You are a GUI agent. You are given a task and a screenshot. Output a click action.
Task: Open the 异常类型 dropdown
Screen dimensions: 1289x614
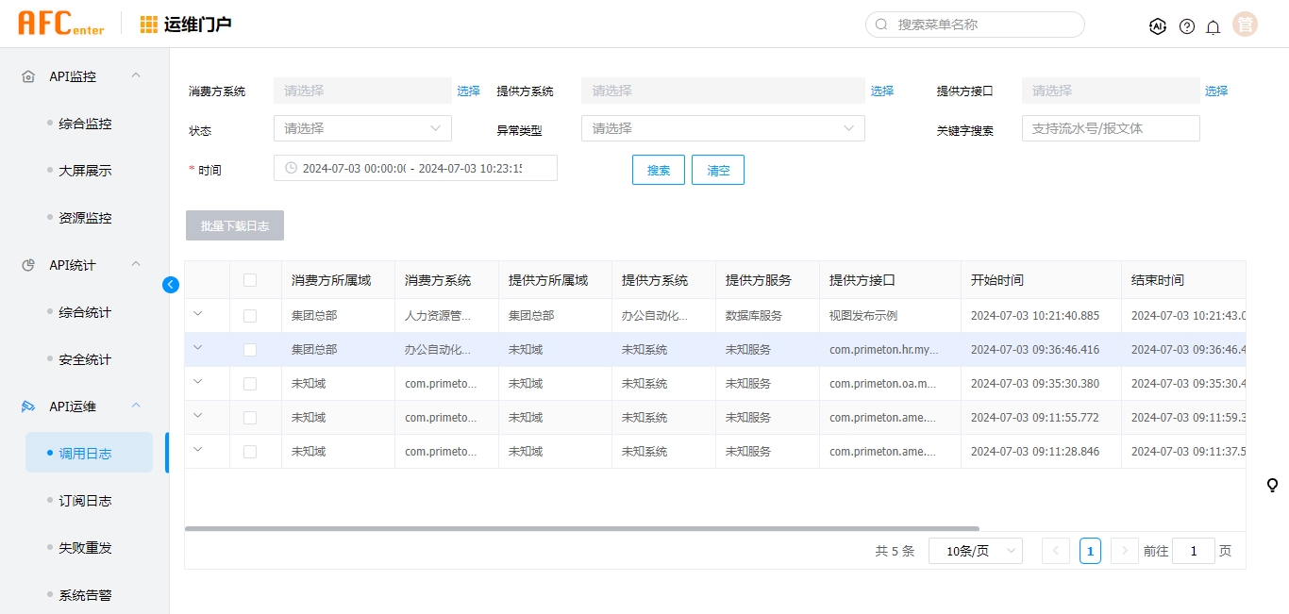[723, 128]
